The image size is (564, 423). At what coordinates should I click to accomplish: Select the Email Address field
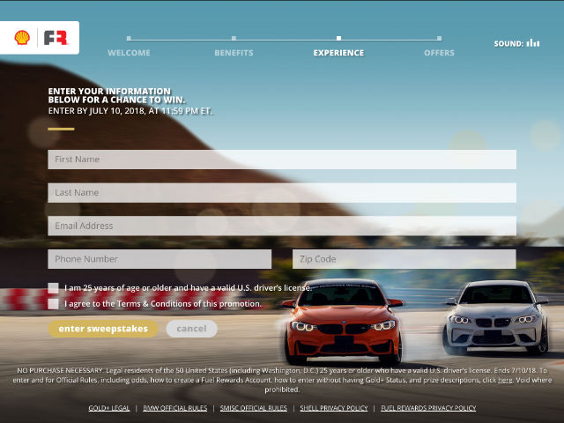(282, 226)
